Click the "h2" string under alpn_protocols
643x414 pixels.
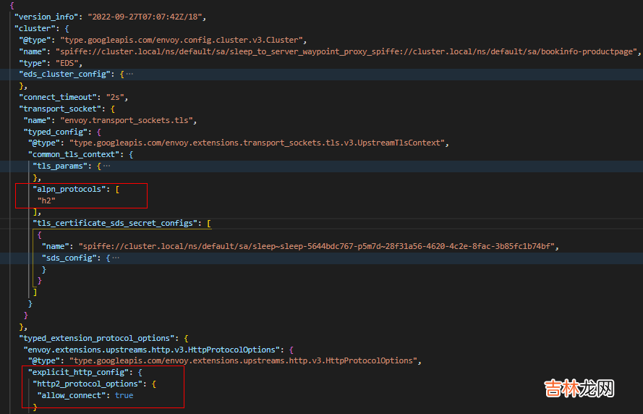(46, 200)
